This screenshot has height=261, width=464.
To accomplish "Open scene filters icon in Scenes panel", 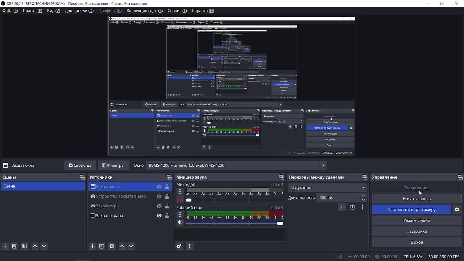I will tap(24, 246).
